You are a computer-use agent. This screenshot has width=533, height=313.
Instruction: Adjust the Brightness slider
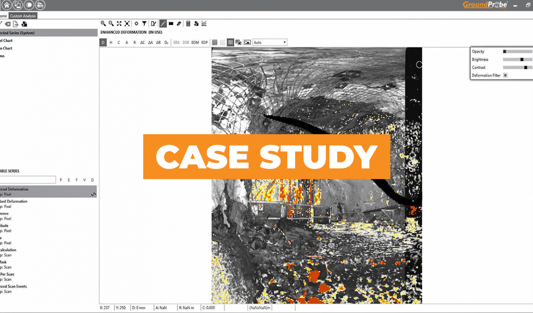click(x=522, y=60)
